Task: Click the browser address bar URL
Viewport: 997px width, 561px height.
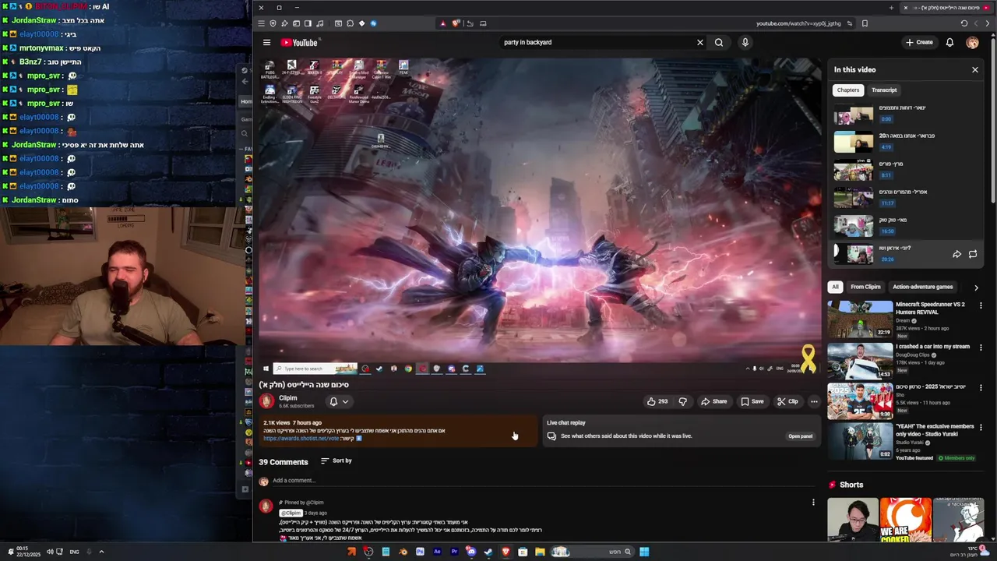Action: tap(798, 23)
